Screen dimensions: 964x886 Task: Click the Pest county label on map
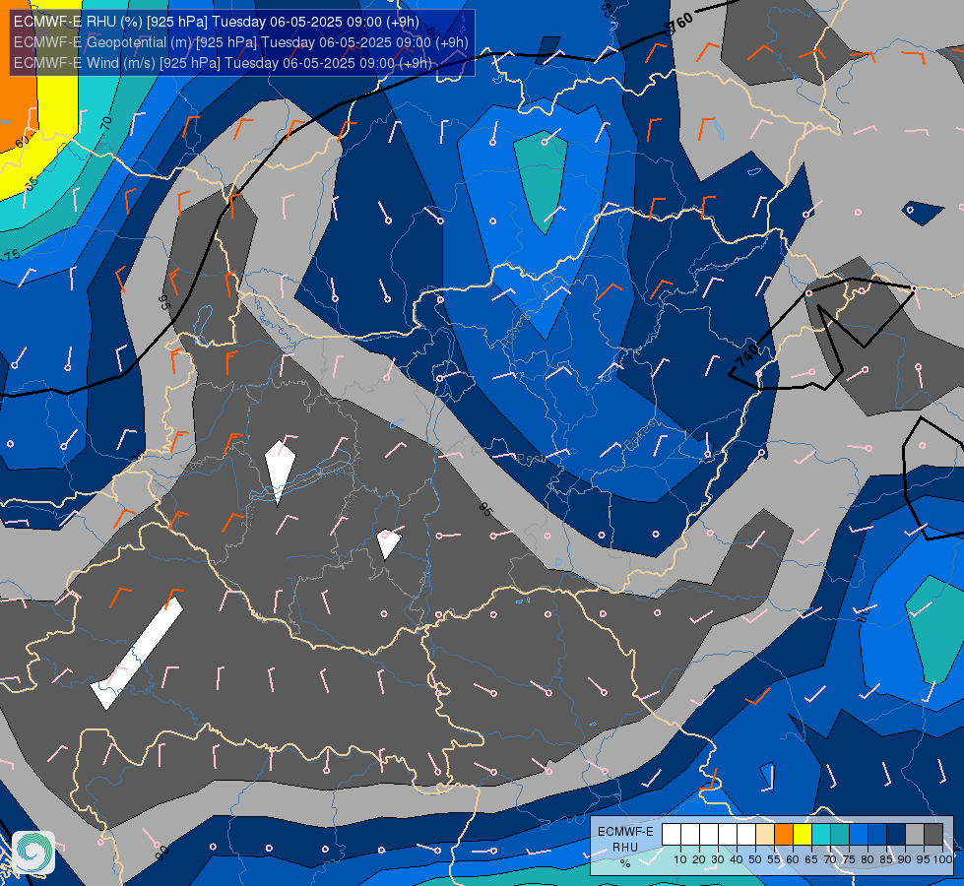coord(528,459)
